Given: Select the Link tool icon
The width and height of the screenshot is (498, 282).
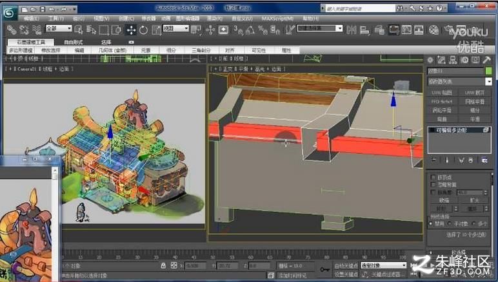Looking at the screenshot, I should [x=12, y=30].
